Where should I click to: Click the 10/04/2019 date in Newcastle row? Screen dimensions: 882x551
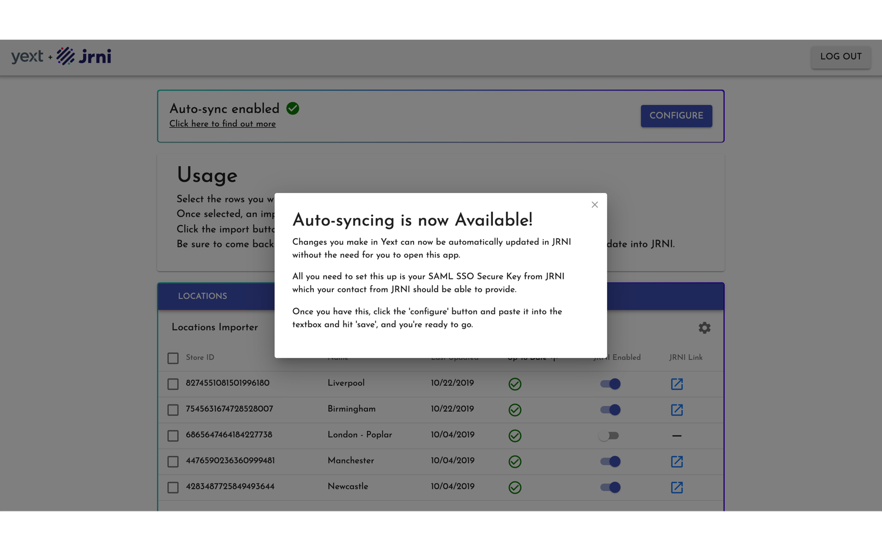pyautogui.click(x=452, y=486)
